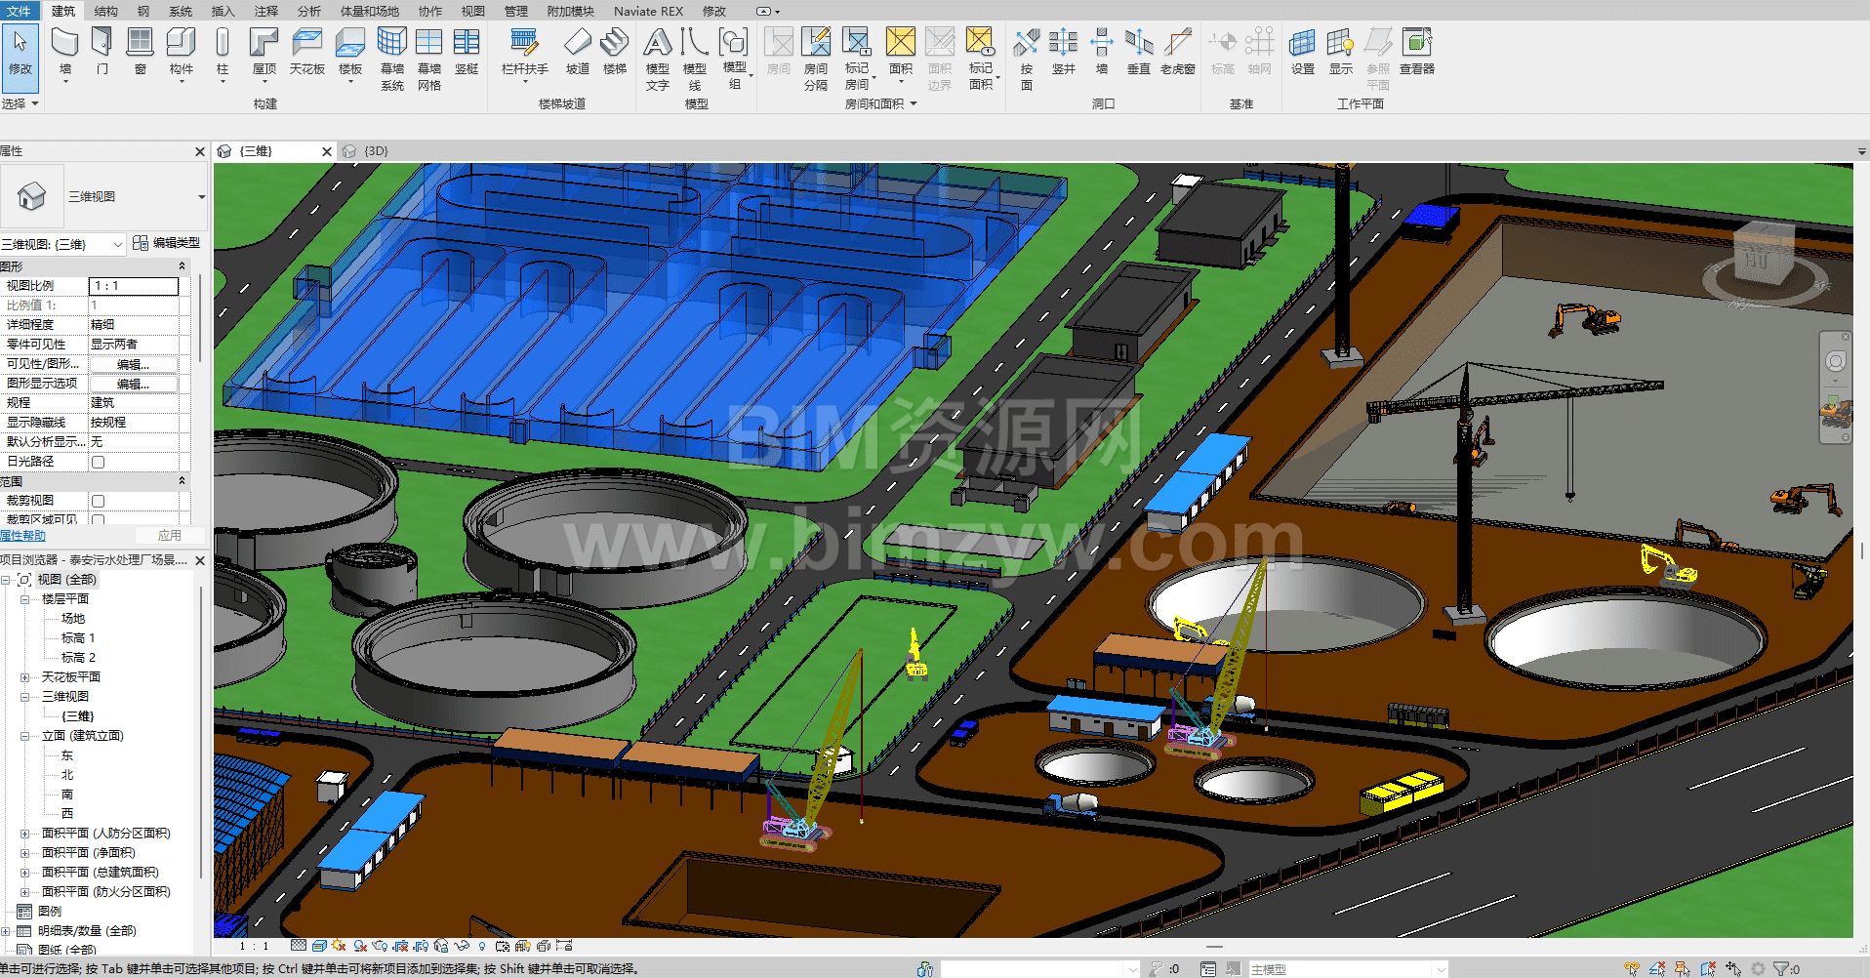Expand the 面积平面 (净面积) node
The image size is (1870, 978).
point(24,853)
